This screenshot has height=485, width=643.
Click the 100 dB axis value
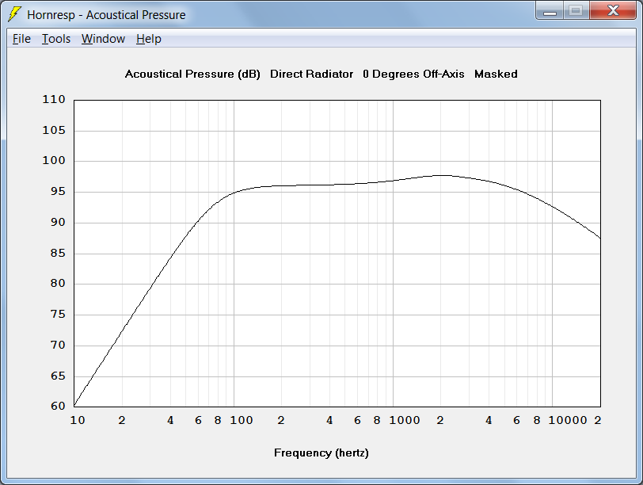coord(54,160)
